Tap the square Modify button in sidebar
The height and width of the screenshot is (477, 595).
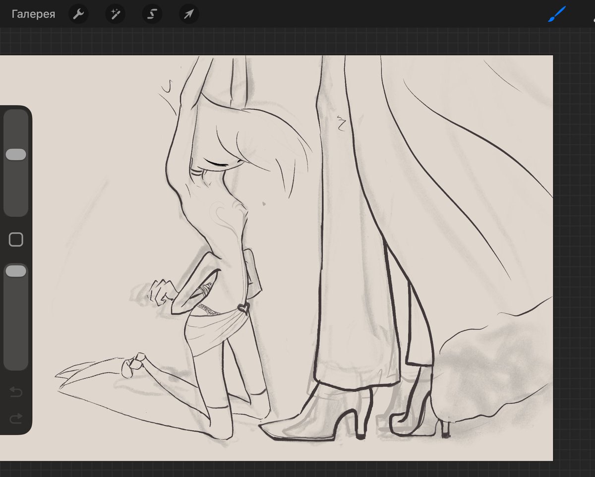click(x=16, y=240)
